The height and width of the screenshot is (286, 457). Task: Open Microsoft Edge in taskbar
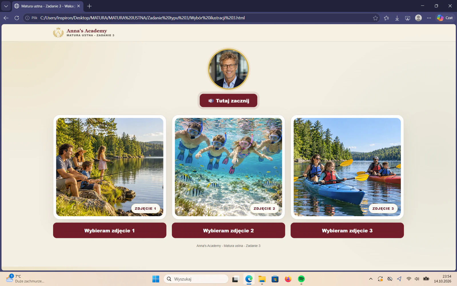tap(249, 279)
